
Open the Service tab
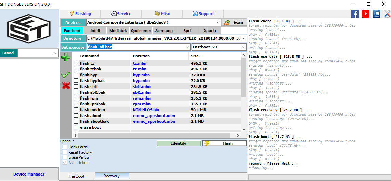click(121, 14)
